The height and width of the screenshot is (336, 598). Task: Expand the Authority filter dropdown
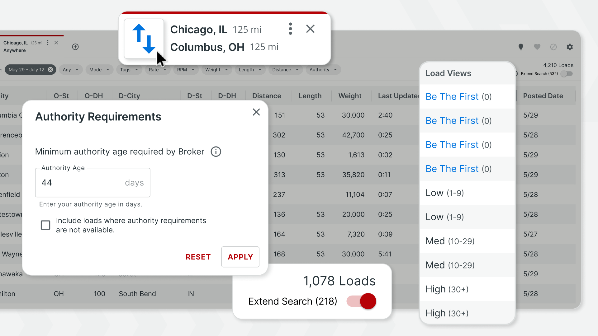[323, 70]
